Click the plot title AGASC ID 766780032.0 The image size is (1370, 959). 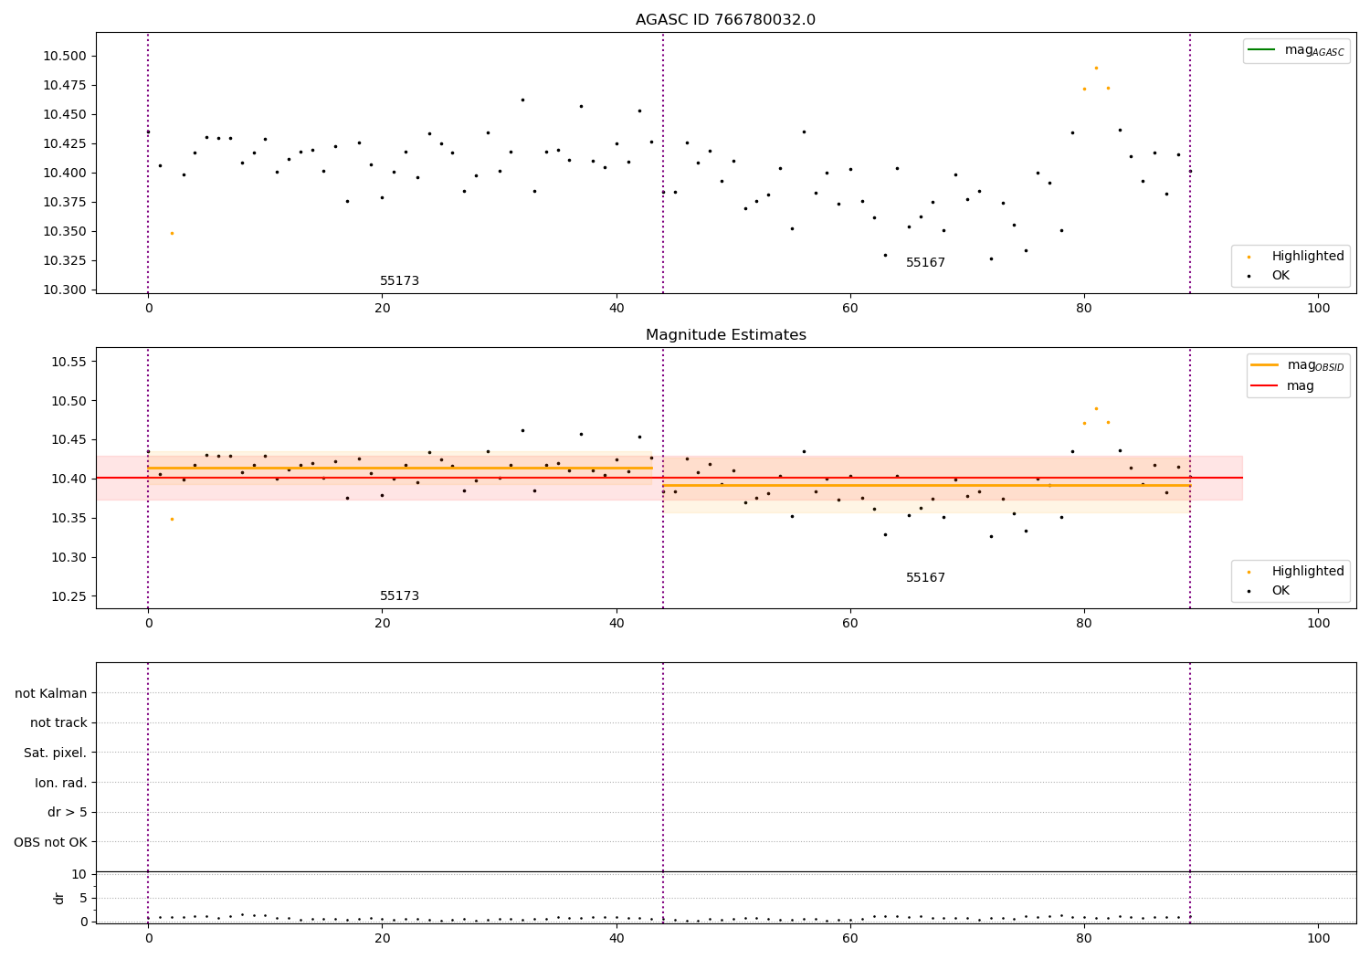pyautogui.click(x=725, y=20)
